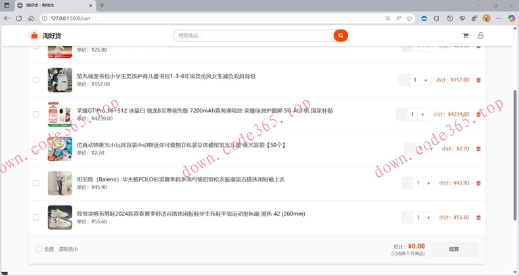Screen dimensions: 519x276
Task: Click the canvas shoes product thumbnail
Action: pos(60,218)
